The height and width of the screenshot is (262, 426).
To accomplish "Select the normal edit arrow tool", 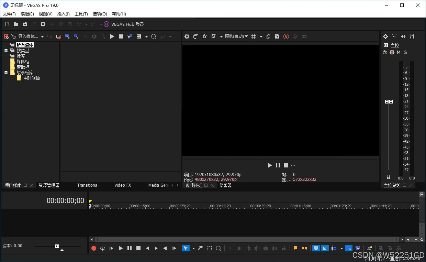I will [186, 248].
